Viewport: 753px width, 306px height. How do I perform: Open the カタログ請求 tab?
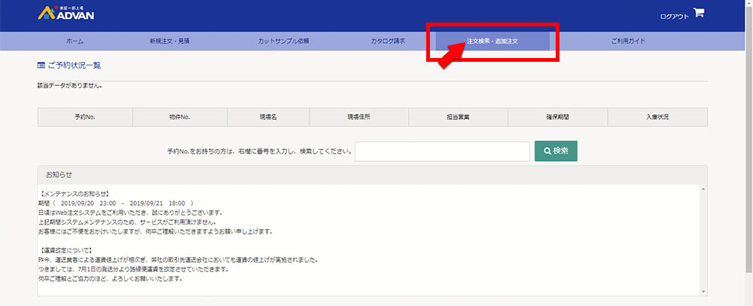point(388,41)
